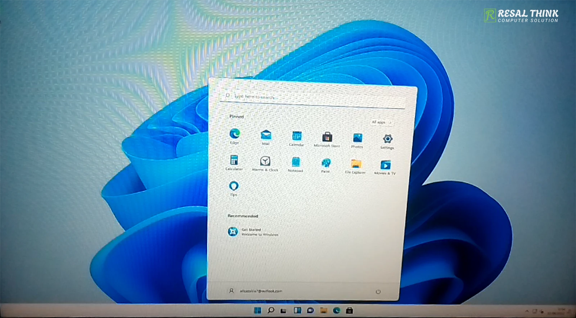This screenshot has width=576, height=318.
Task: Click the 'Pinned' heading in Start
Action: pyautogui.click(x=237, y=117)
